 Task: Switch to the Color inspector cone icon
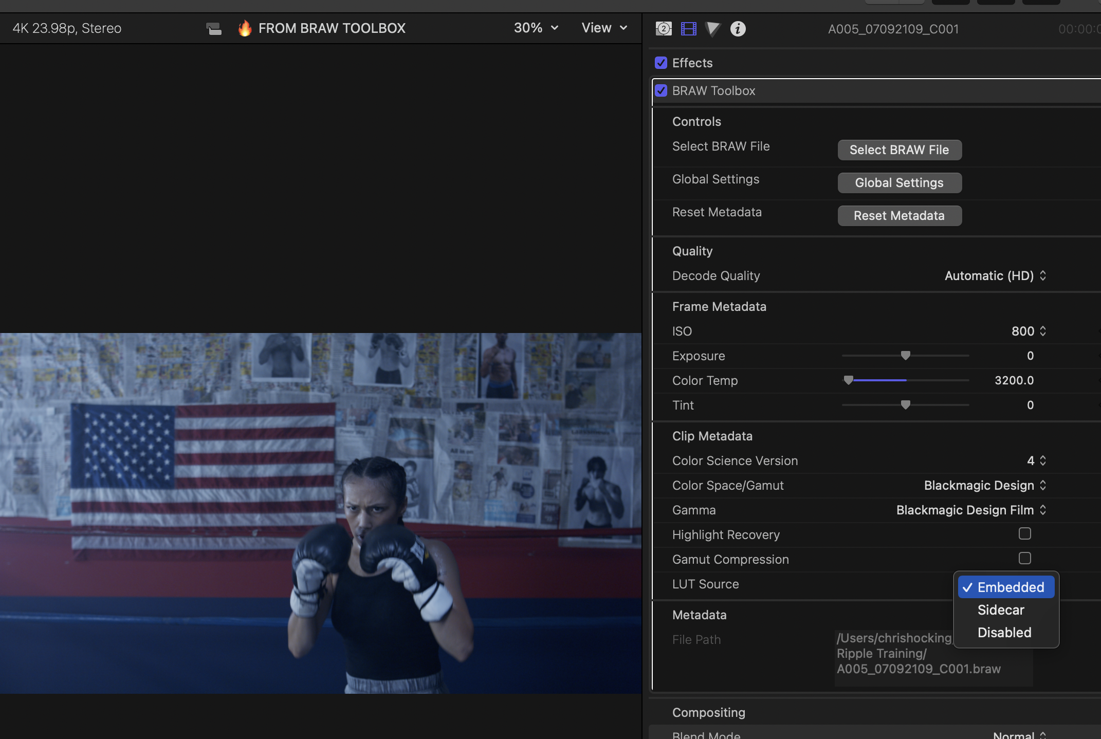click(713, 29)
